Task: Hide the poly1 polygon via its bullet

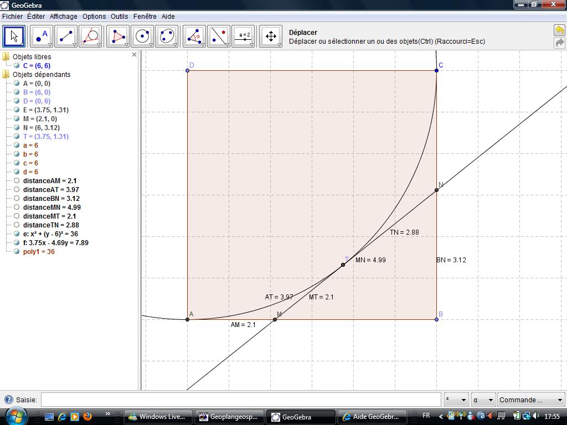Action: (x=17, y=252)
